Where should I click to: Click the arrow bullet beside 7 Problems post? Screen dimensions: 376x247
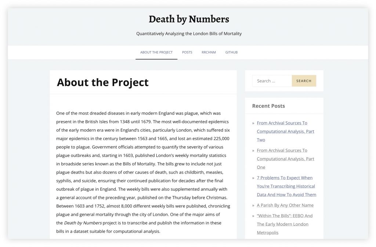(253, 178)
